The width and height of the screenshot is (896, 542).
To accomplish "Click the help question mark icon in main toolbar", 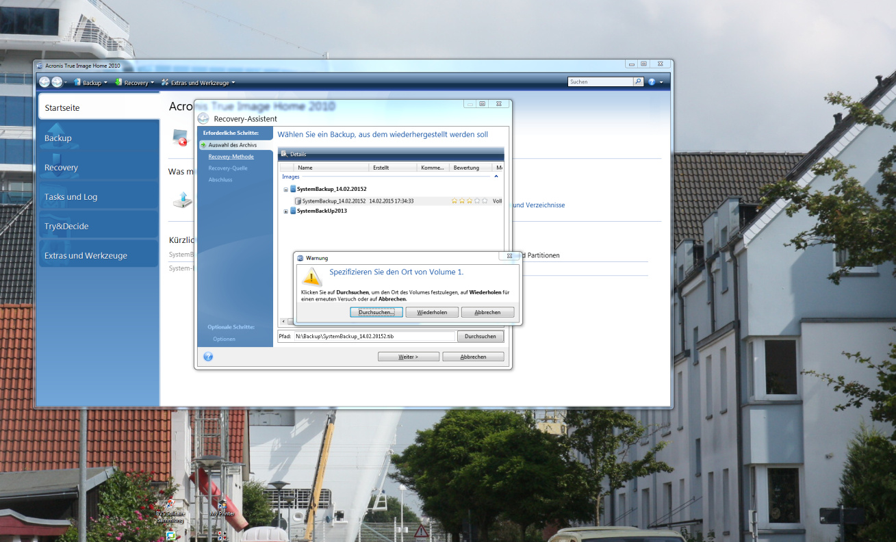I will click(652, 81).
